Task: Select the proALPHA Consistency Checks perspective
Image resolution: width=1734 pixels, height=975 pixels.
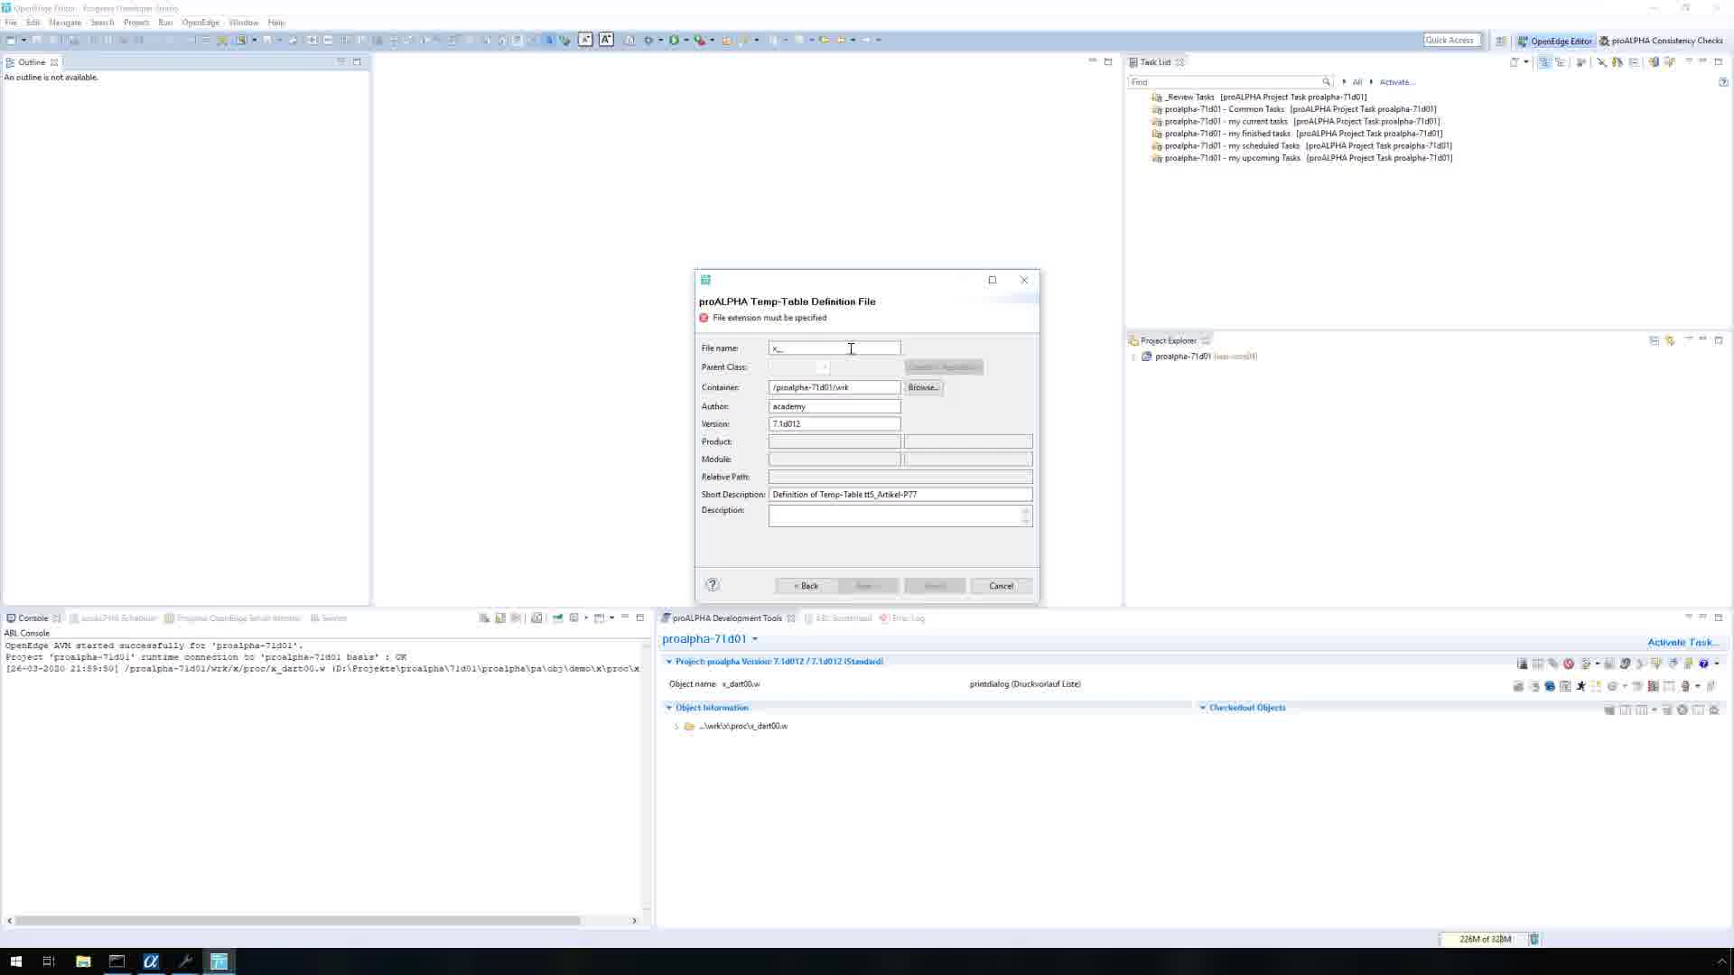Action: pos(1662,41)
